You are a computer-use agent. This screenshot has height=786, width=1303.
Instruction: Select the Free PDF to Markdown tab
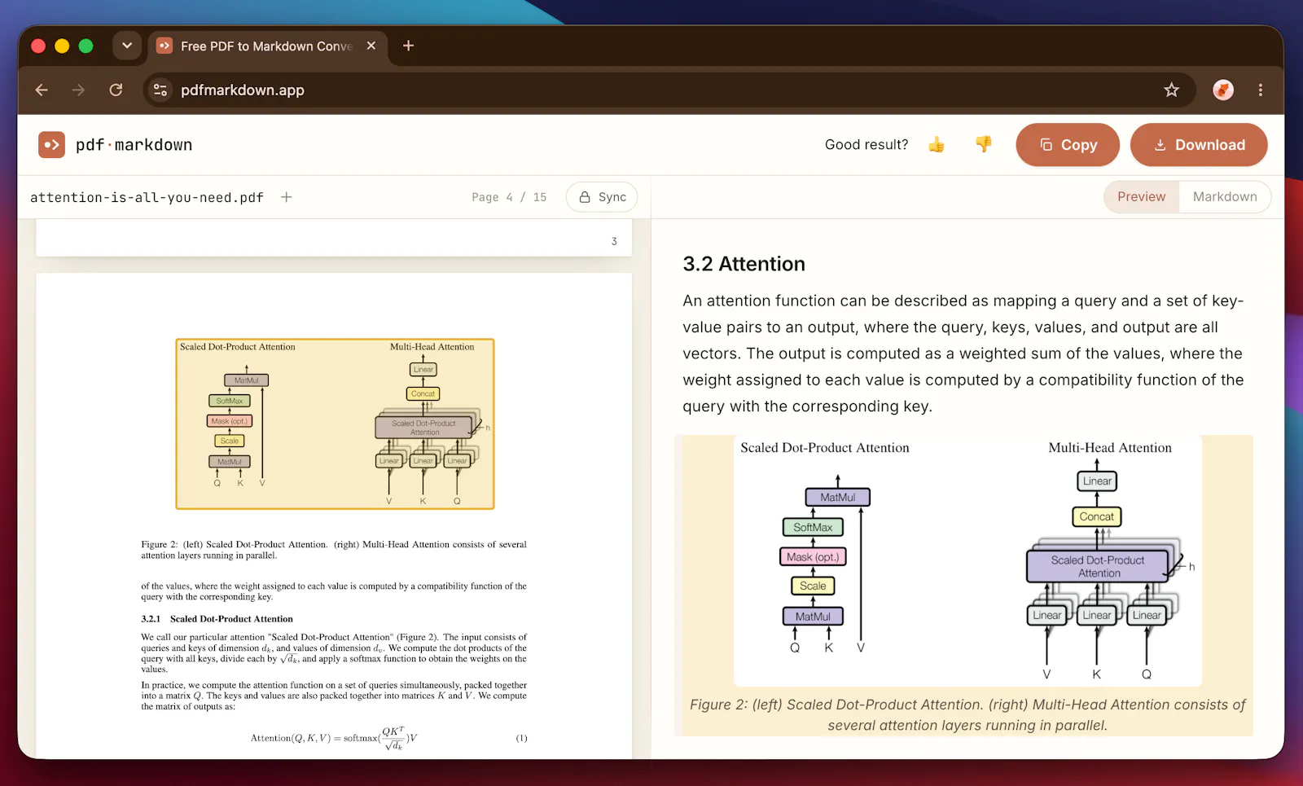[266, 46]
